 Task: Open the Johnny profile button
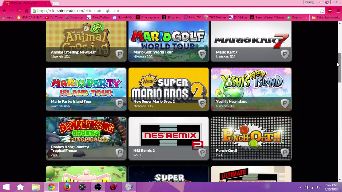[x=310, y=2]
